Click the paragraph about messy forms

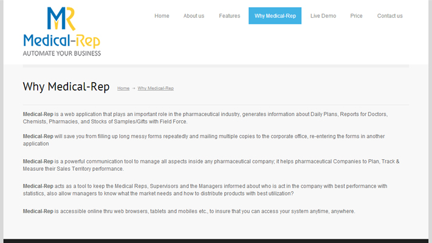[x=204, y=140]
